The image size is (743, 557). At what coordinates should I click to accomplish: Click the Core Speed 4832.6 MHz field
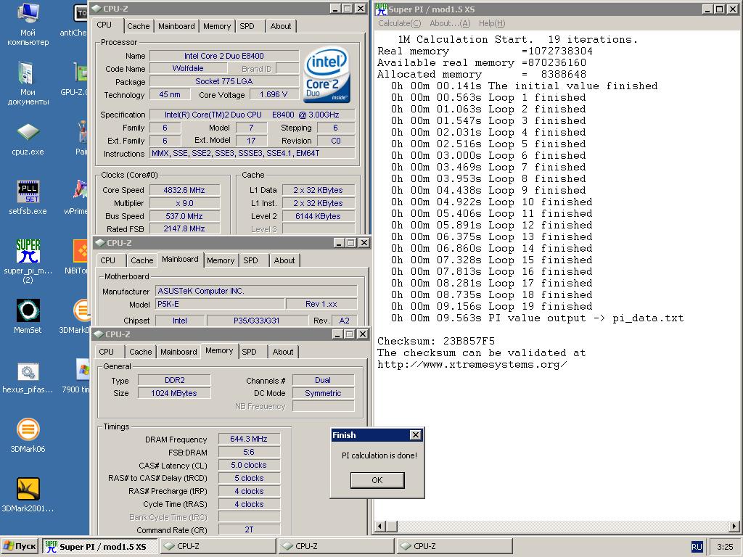[185, 190]
